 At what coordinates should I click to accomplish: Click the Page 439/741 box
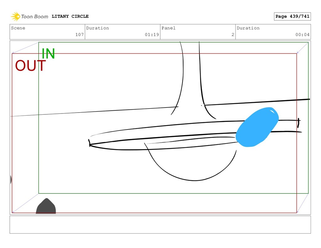[292, 16]
